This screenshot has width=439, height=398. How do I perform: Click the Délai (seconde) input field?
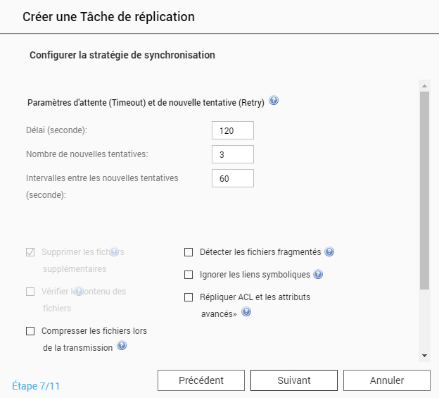[x=232, y=131]
